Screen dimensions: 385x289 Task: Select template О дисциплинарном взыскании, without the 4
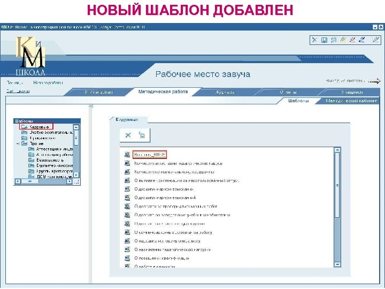point(164,189)
